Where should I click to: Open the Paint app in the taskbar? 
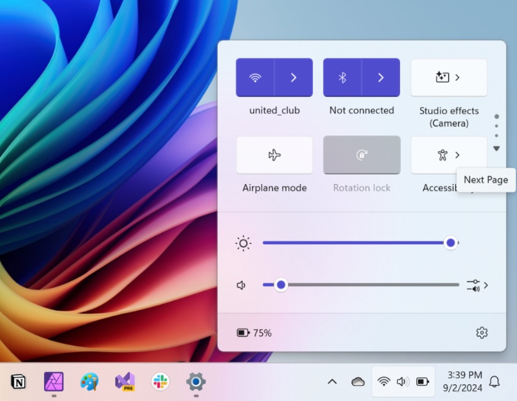coord(89,382)
